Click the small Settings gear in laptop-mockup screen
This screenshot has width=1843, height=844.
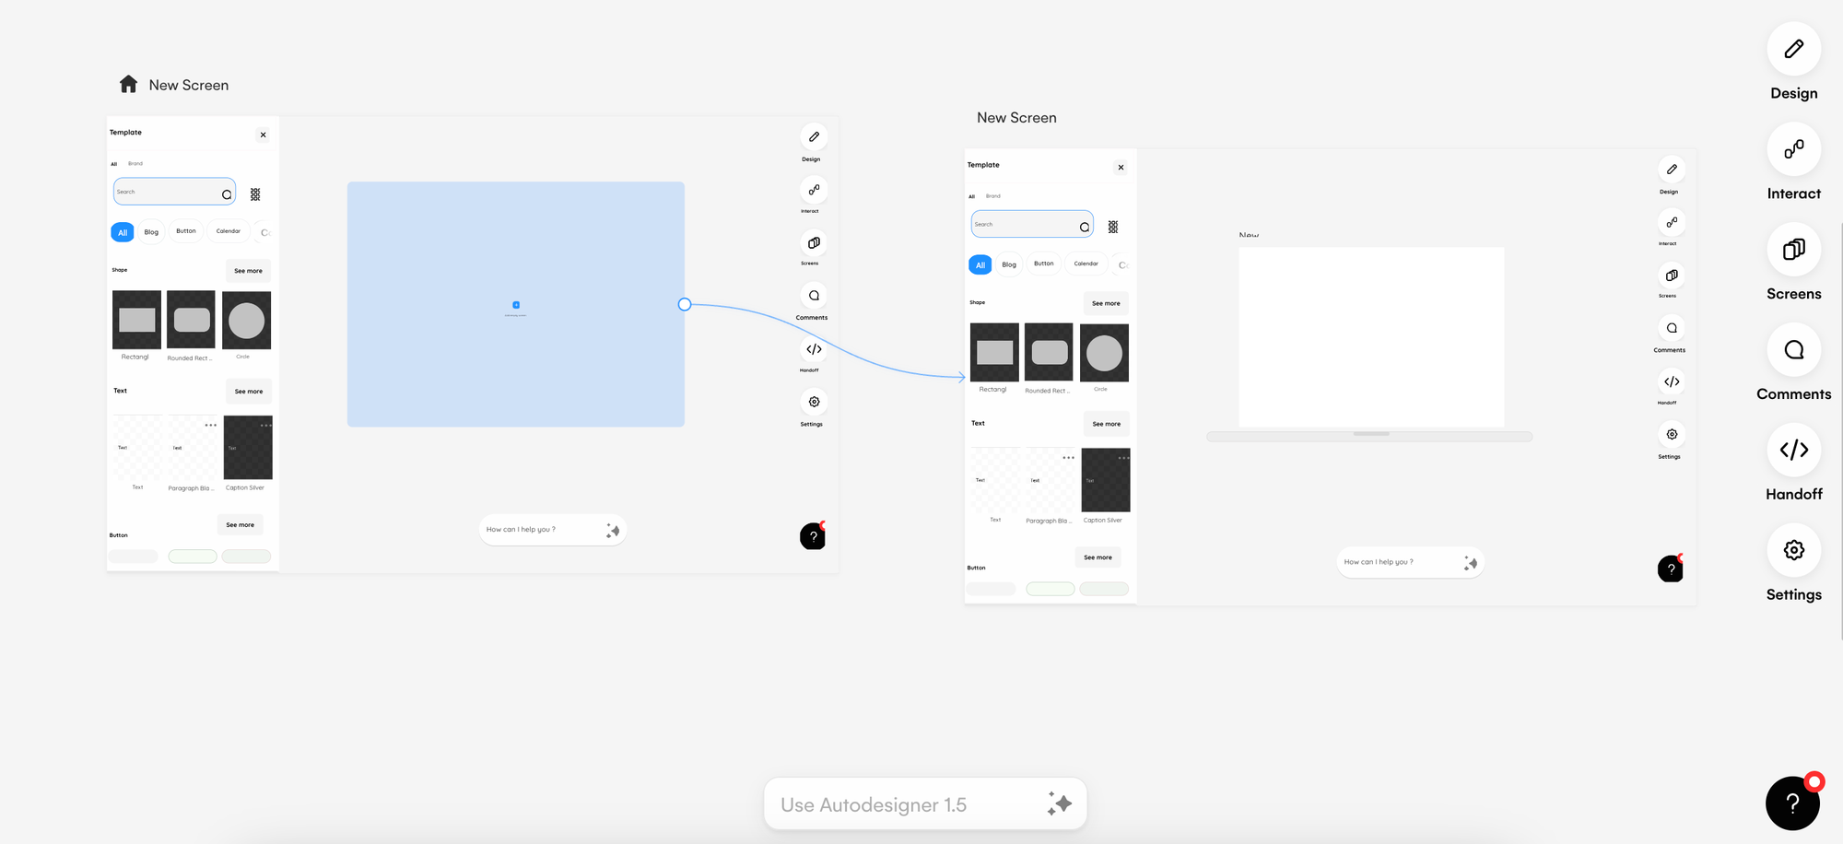point(1672,434)
